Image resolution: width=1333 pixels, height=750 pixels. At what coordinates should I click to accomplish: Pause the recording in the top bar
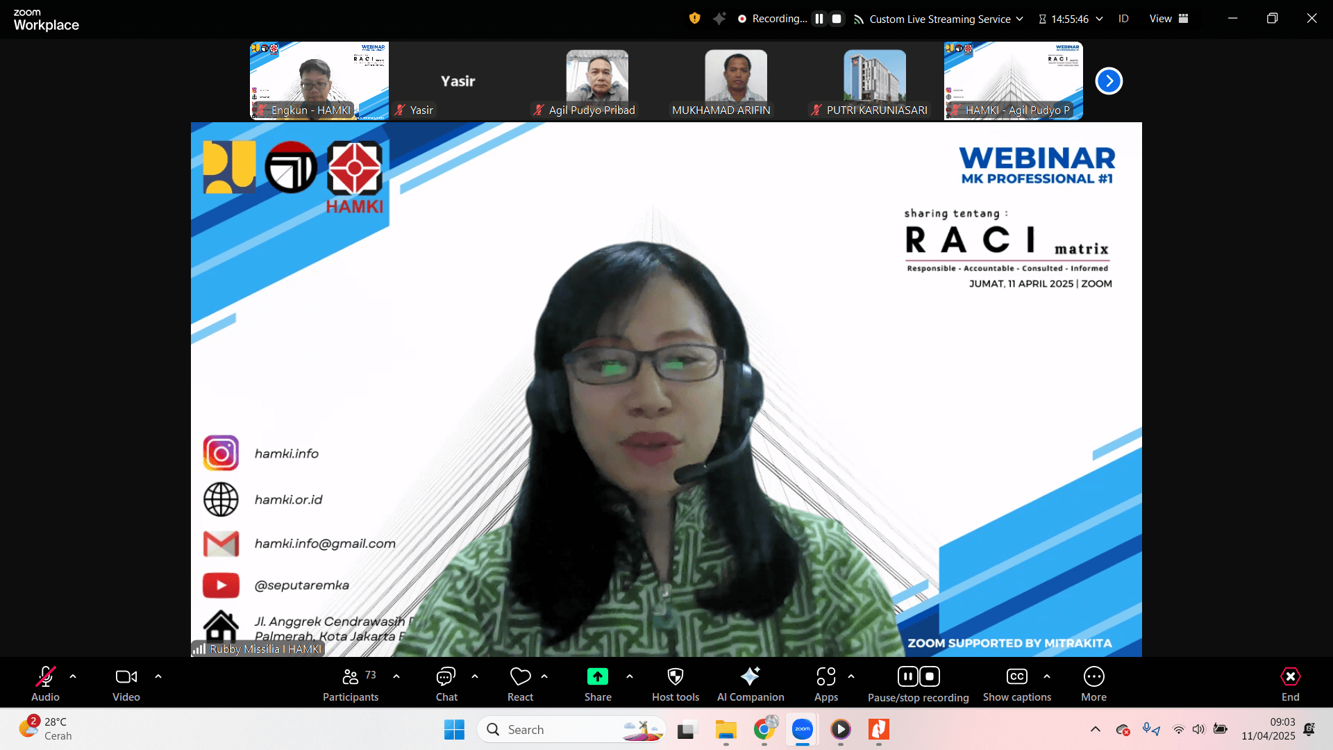(819, 19)
